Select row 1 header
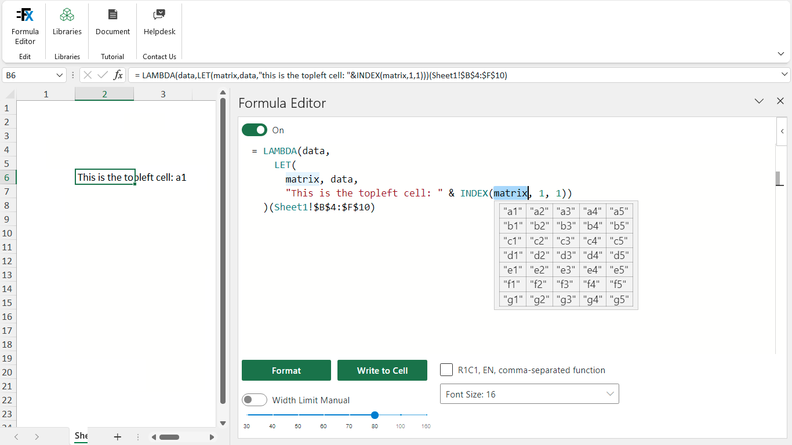 (x=8, y=108)
